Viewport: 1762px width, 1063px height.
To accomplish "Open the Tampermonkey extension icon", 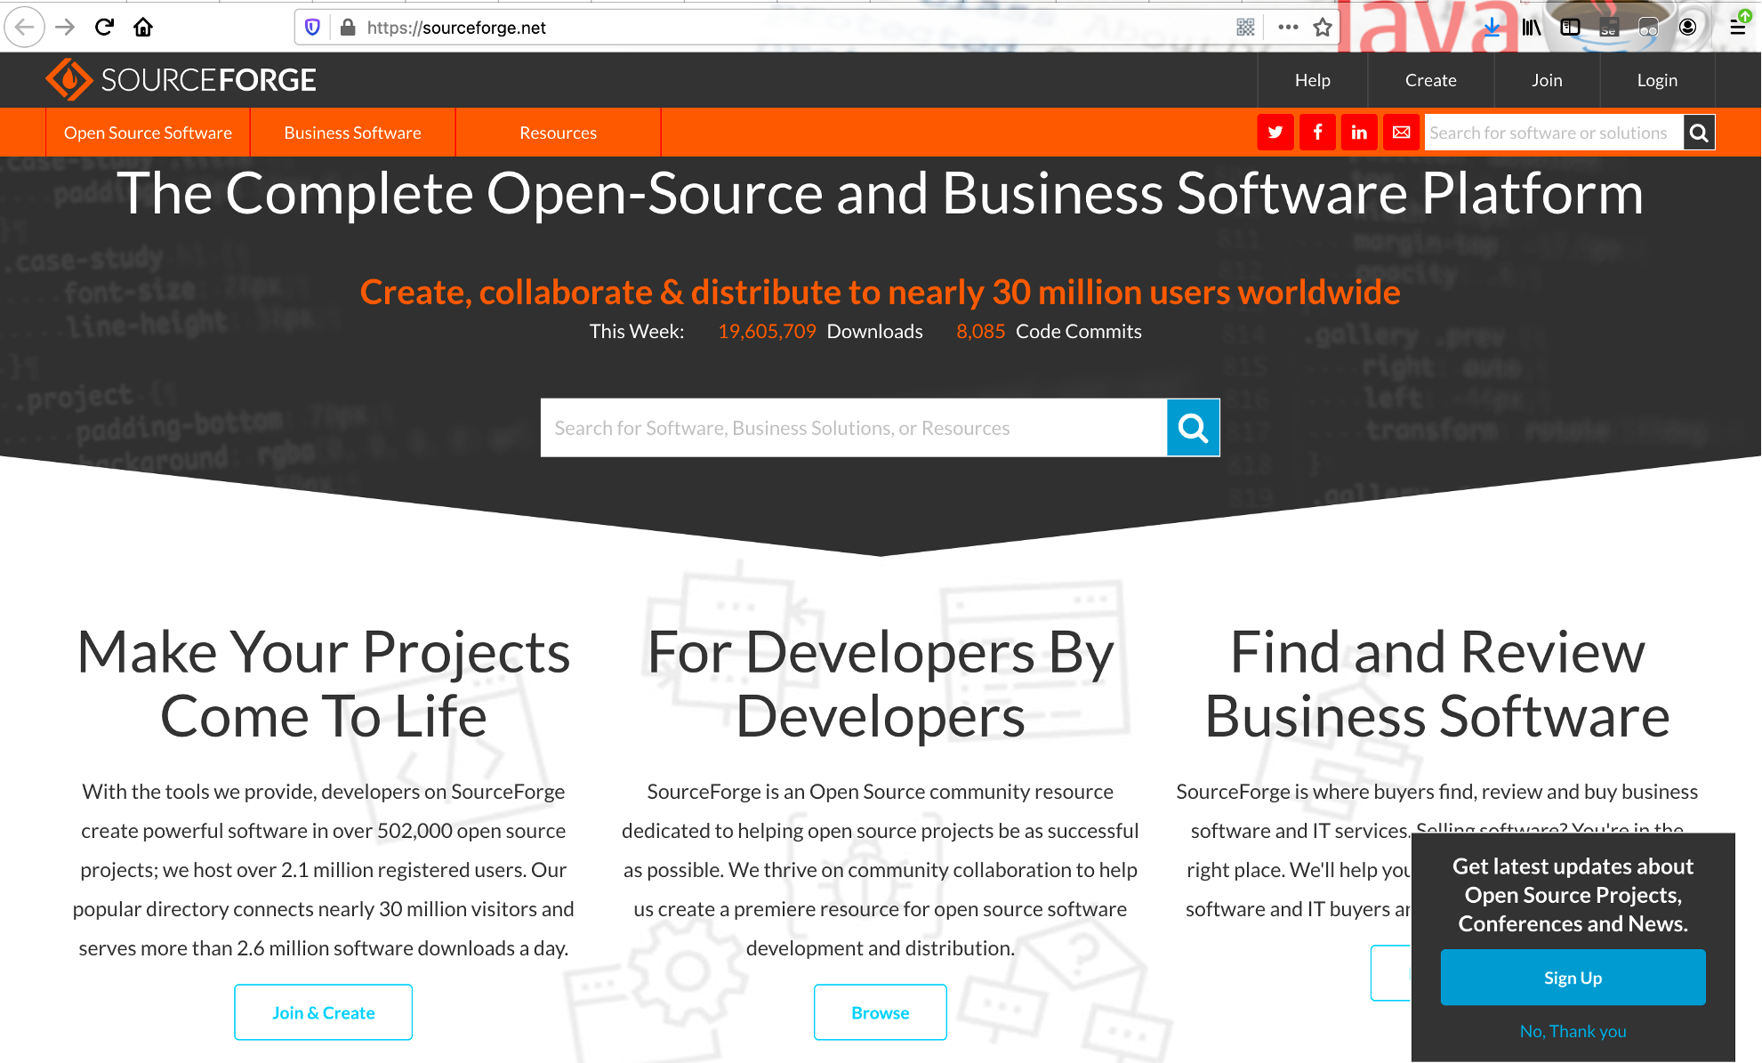I will (x=1648, y=28).
